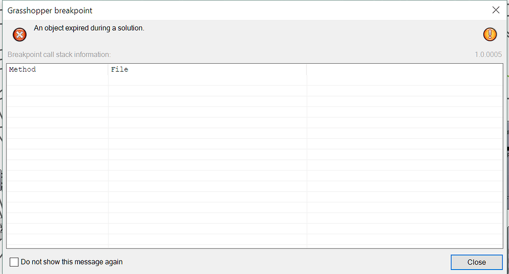Screen dimensions: 509x274
Task: Click the red error cross icon
Action: tap(19, 34)
